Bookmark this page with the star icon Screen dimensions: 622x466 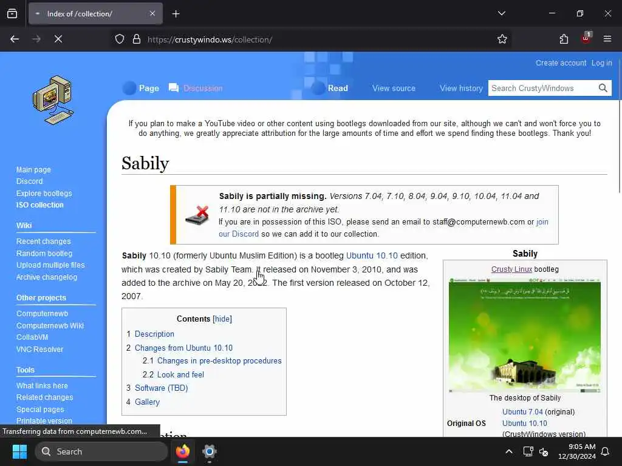click(502, 39)
